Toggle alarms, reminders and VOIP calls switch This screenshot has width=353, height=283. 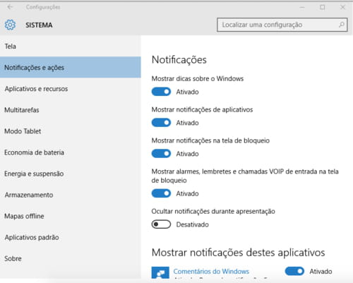coord(161,193)
